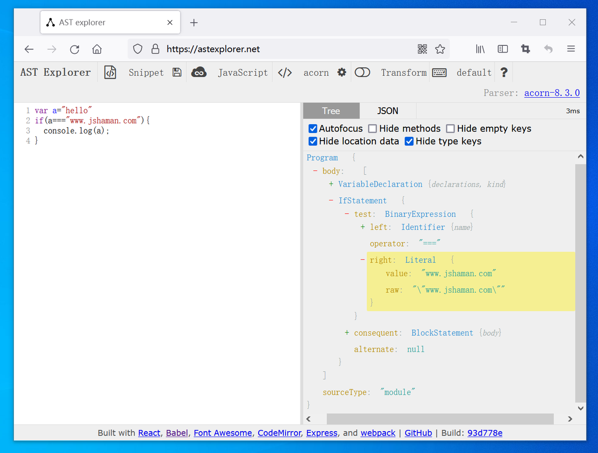
Task: Check the Hide methods checkbox
Action: coord(373,129)
